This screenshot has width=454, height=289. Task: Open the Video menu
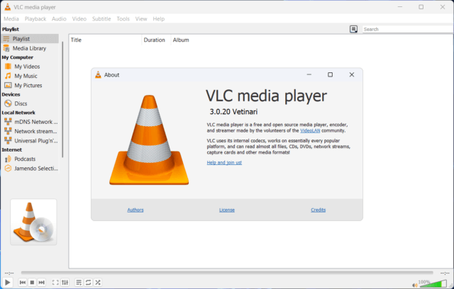tap(79, 19)
